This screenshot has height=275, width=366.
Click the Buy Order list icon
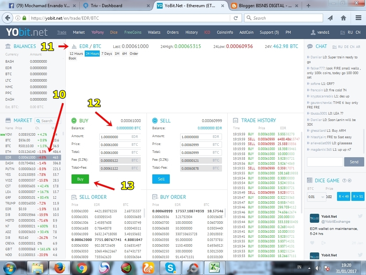[155, 197]
